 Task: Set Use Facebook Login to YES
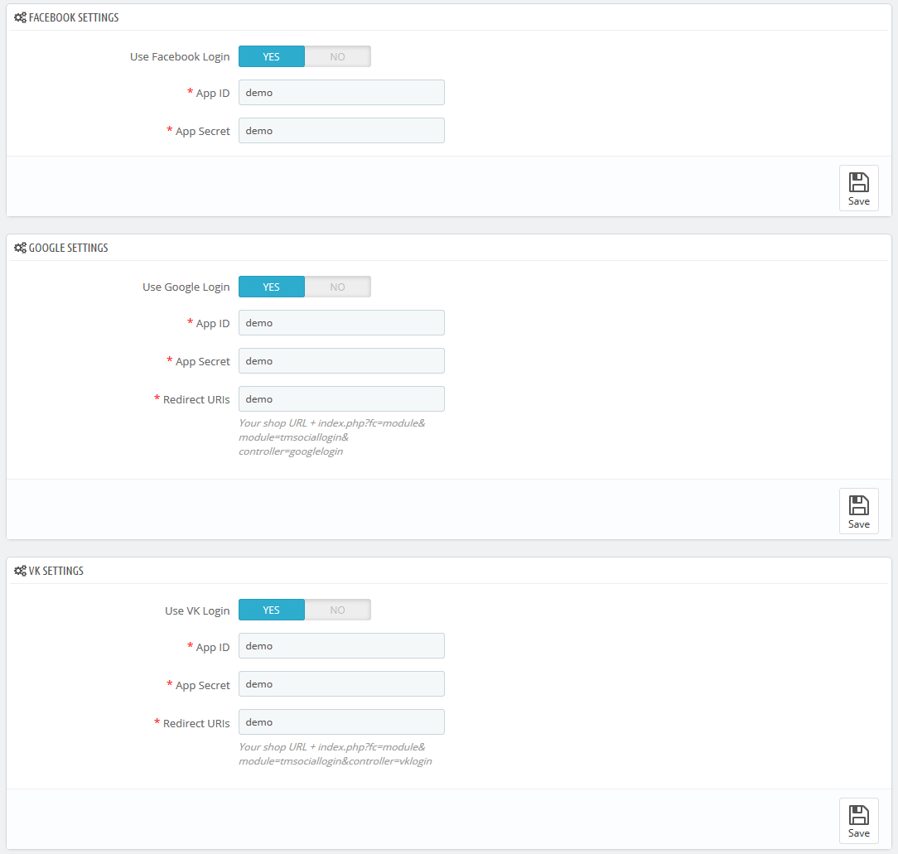click(x=272, y=56)
